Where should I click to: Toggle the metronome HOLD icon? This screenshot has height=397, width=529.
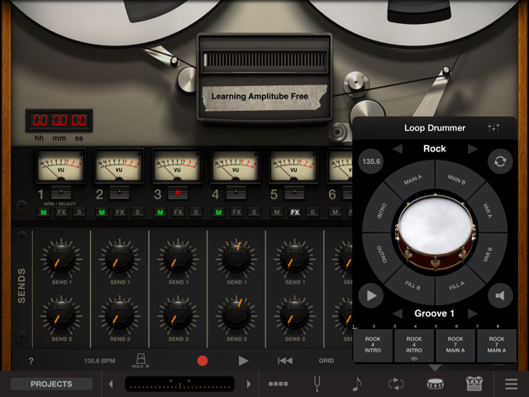coord(141,361)
